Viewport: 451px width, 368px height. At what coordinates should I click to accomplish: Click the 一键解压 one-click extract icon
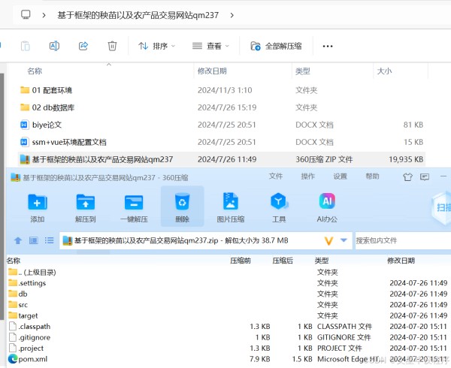point(134,207)
